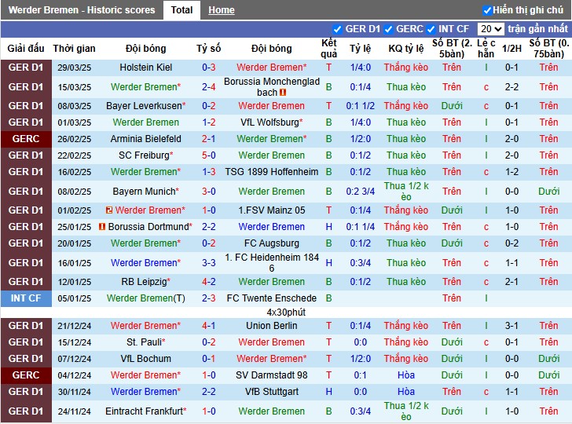Switch to the Total tab

tap(181, 10)
